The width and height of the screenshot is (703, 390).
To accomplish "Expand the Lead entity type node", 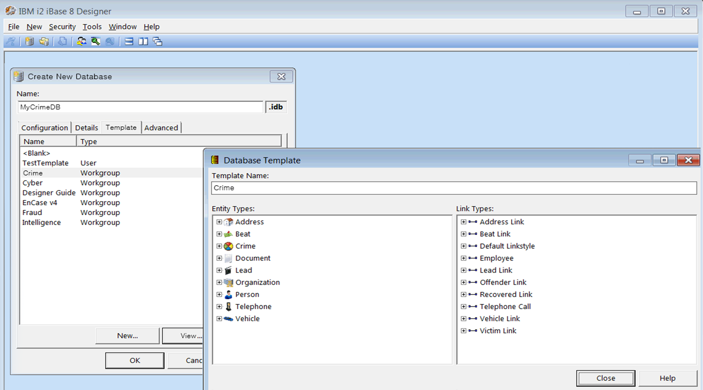I will click(x=219, y=270).
